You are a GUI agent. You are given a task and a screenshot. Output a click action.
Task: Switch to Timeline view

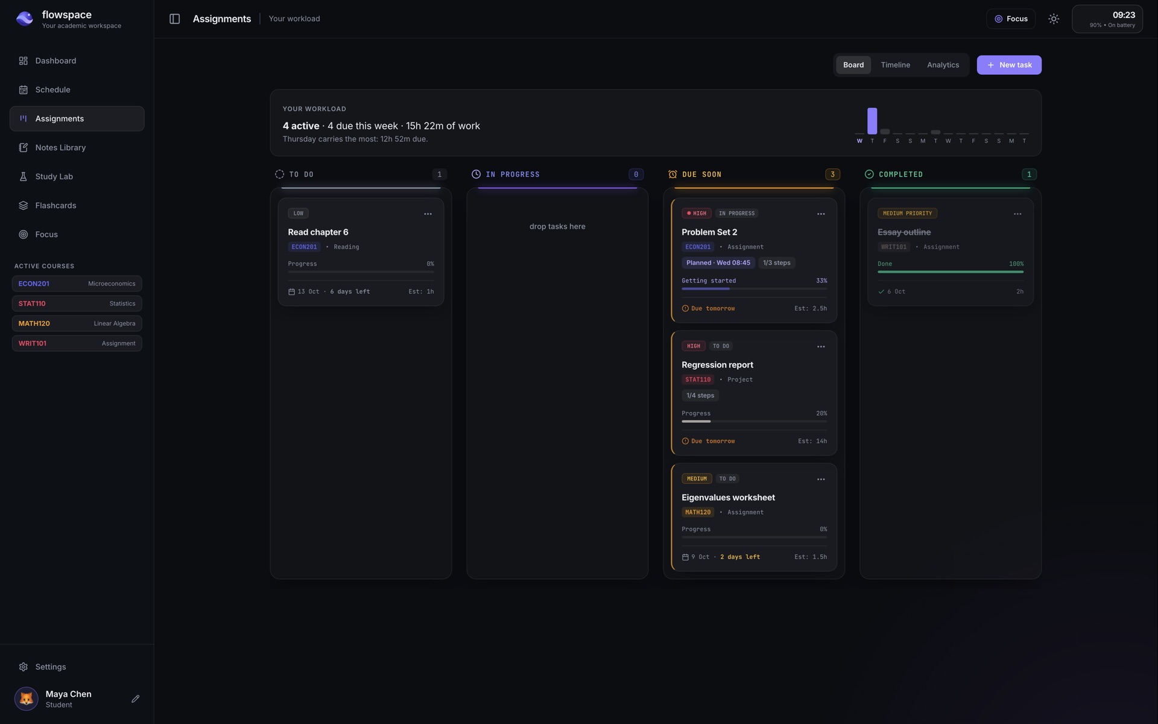(895, 65)
